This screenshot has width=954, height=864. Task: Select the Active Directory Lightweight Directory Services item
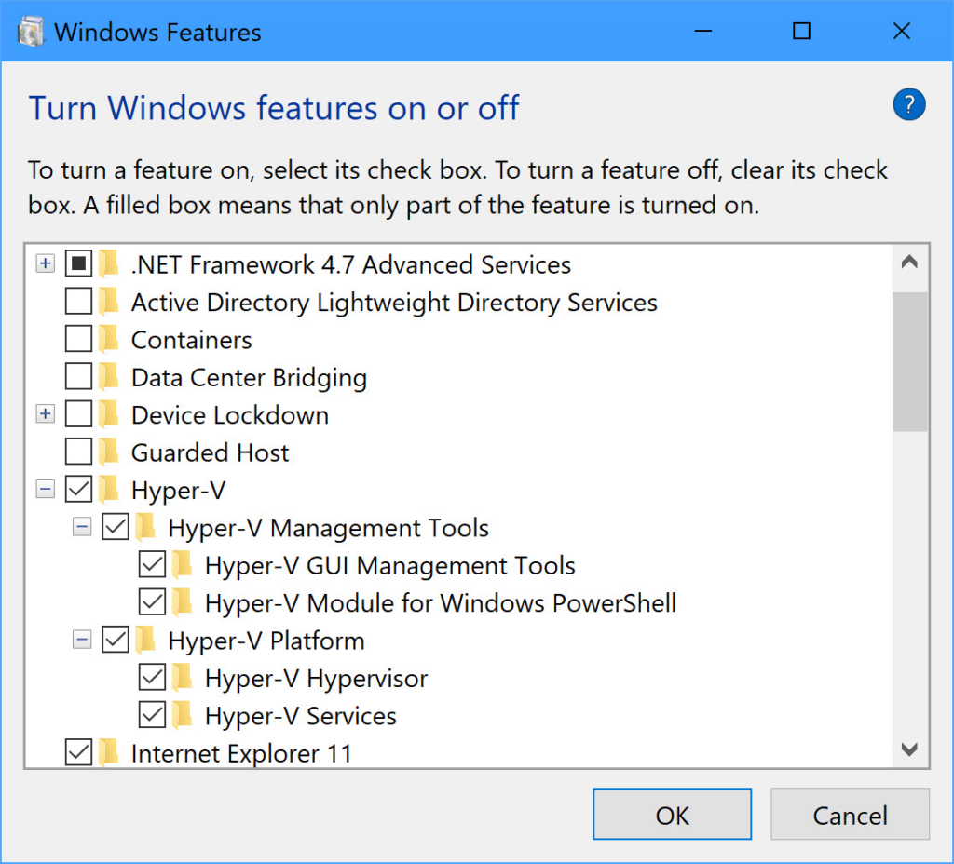pyautogui.click(x=394, y=303)
